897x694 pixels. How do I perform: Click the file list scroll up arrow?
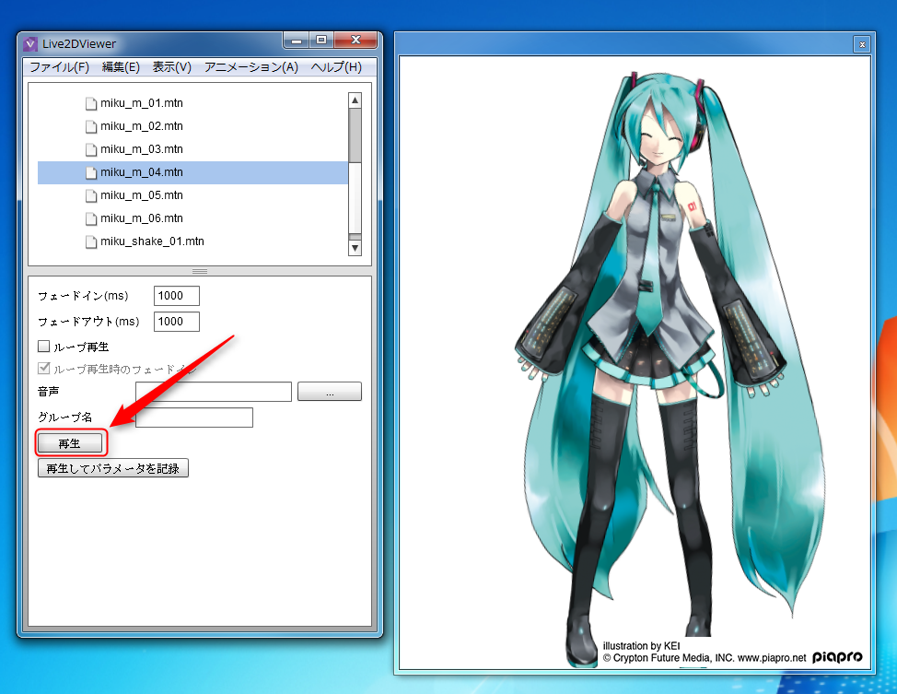point(355,100)
